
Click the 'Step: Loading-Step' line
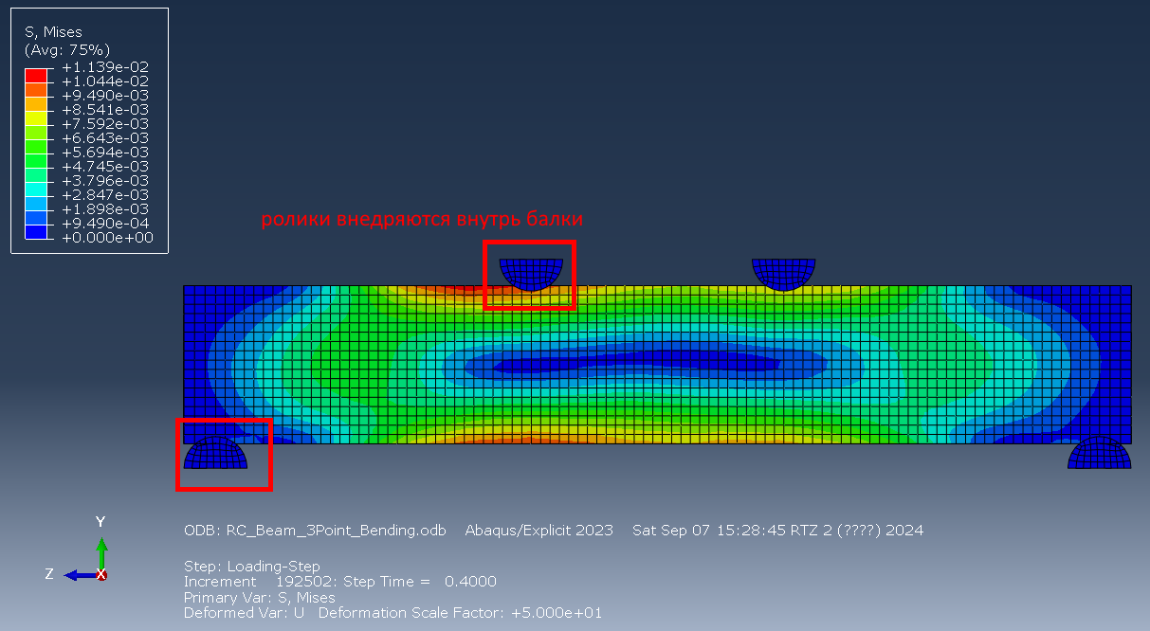tap(252, 567)
